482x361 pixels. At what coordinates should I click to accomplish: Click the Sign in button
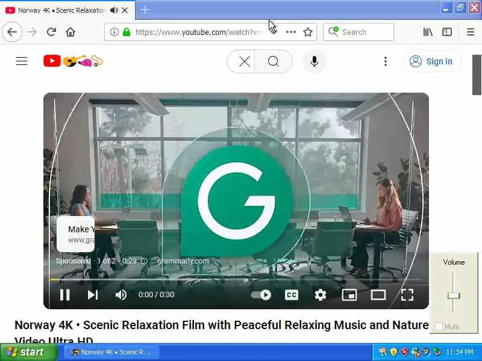[432, 61]
